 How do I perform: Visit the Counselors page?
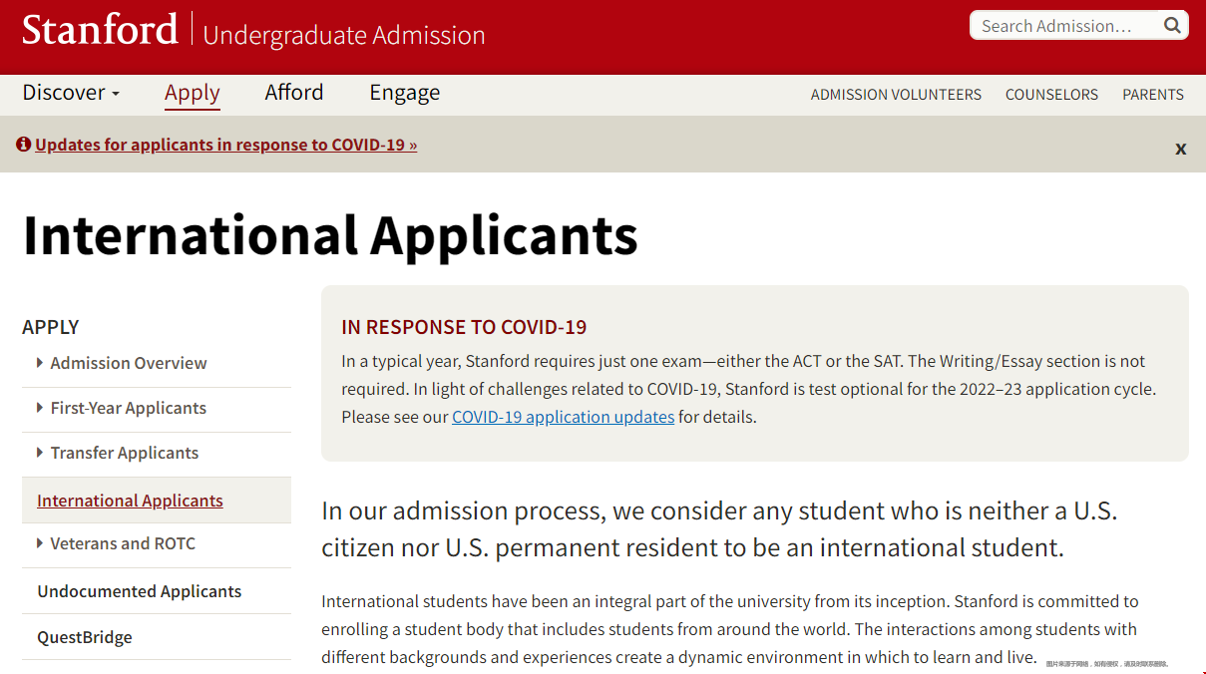point(1050,95)
